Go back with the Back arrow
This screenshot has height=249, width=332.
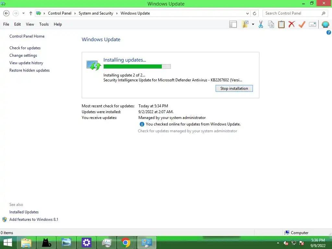pos(6,13)
